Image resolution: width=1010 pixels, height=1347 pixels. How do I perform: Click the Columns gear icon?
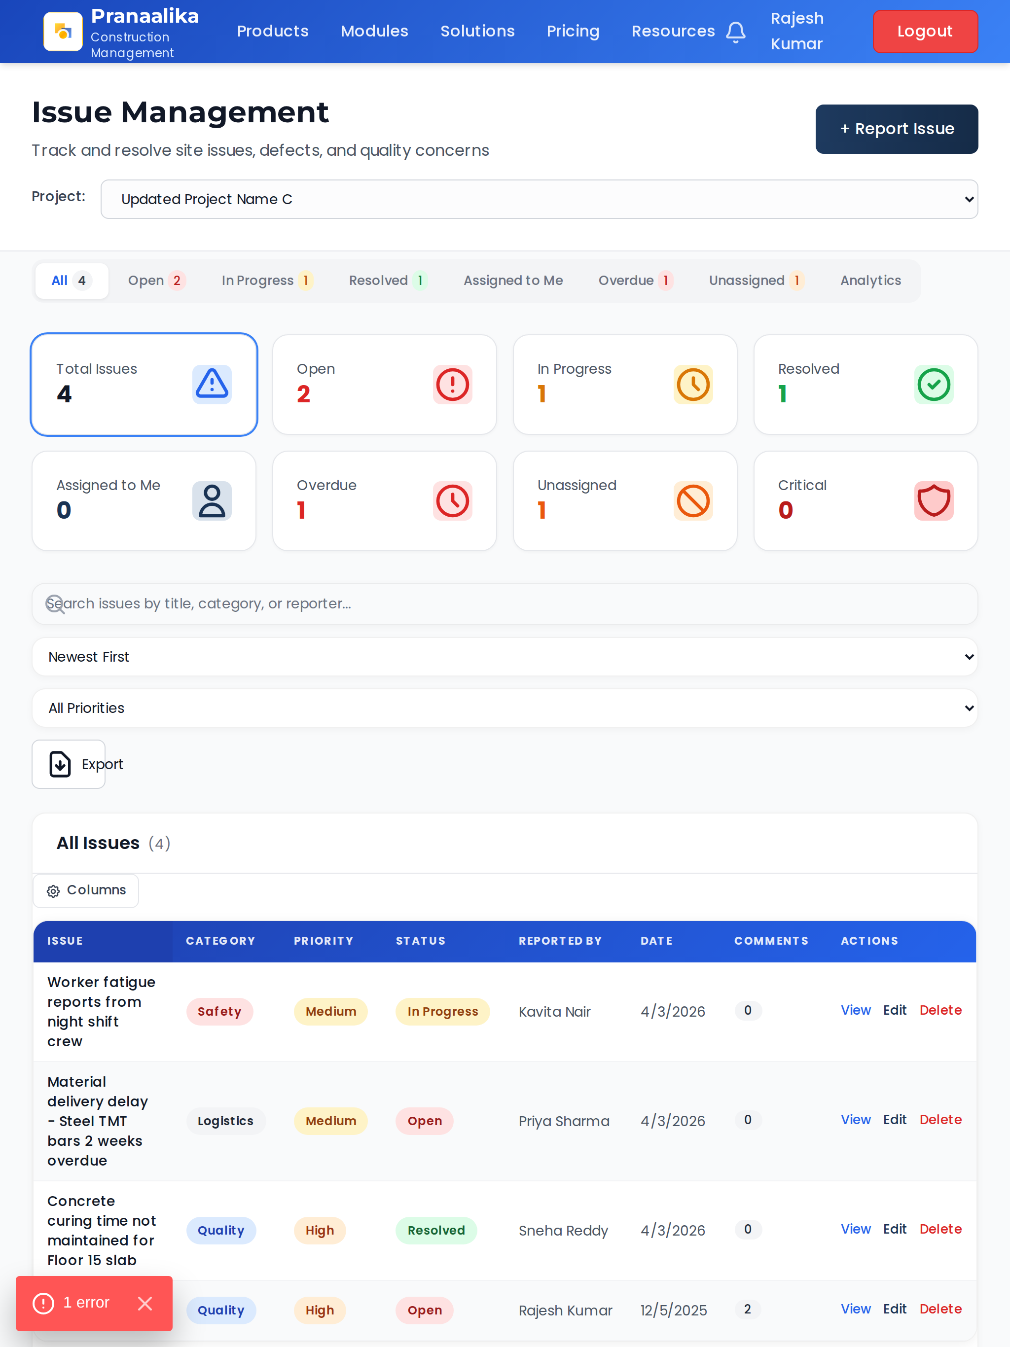coord(53,891)
